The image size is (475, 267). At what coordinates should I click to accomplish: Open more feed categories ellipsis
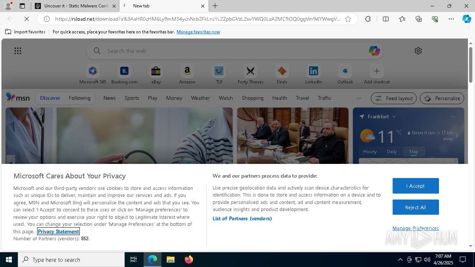[358, 98]
